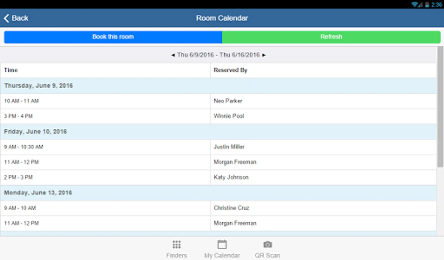Click the Room Calendar title
The height and width of the screenshot is (260, 444).
(x=222, y=18)
